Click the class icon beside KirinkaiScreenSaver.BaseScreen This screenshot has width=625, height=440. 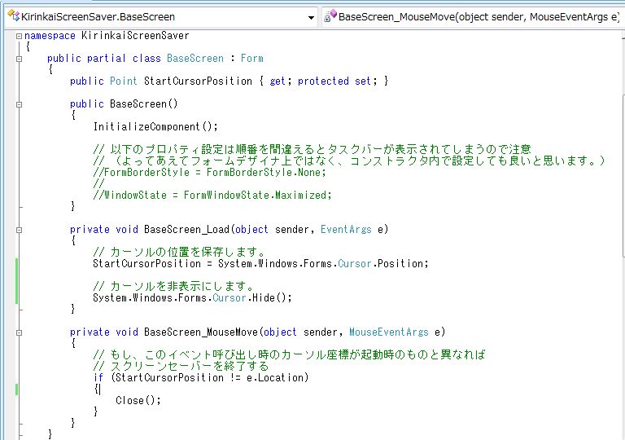tap(14, 16)
